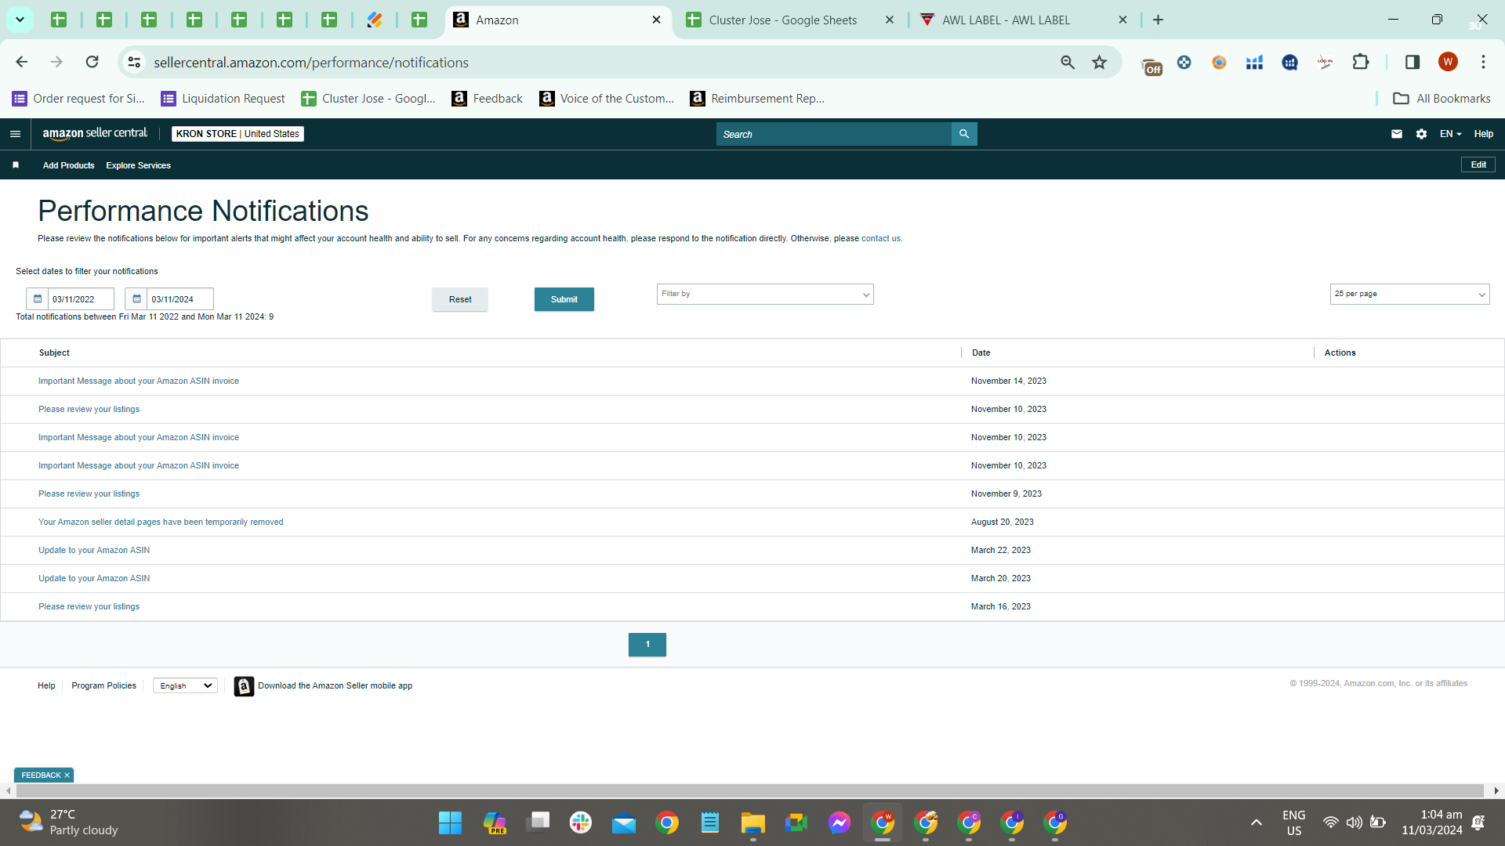Click the browser address bar URL
The height and width of the screenshot is (846, 1505).
311,62
